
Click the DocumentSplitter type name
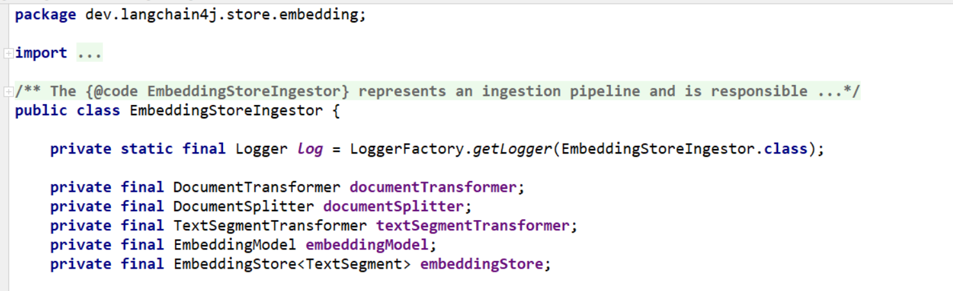pyautogui.click(x=244, y=207)
